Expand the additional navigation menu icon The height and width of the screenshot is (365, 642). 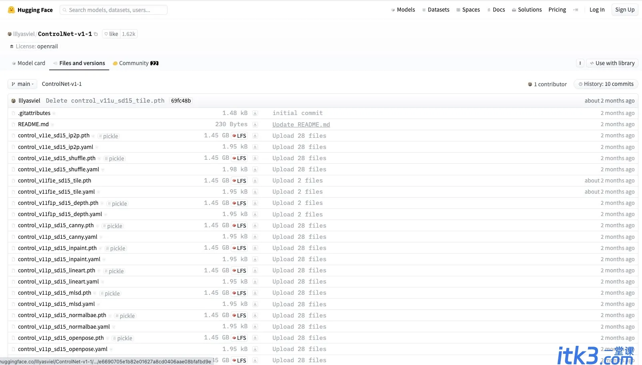pos(576,10)
